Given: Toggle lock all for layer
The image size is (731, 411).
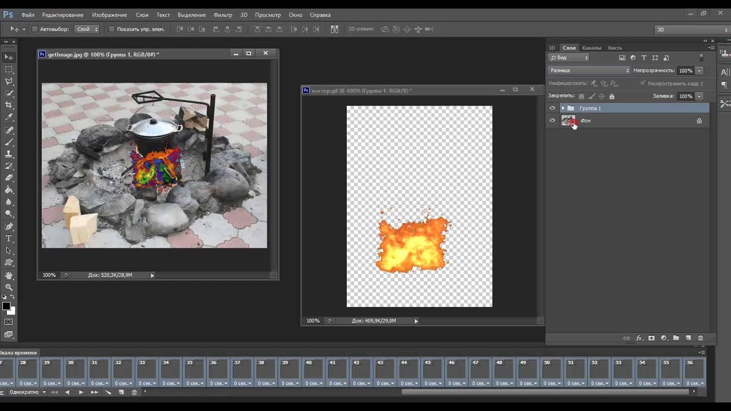Looking at the screenshot, I should tap(612, 96).
